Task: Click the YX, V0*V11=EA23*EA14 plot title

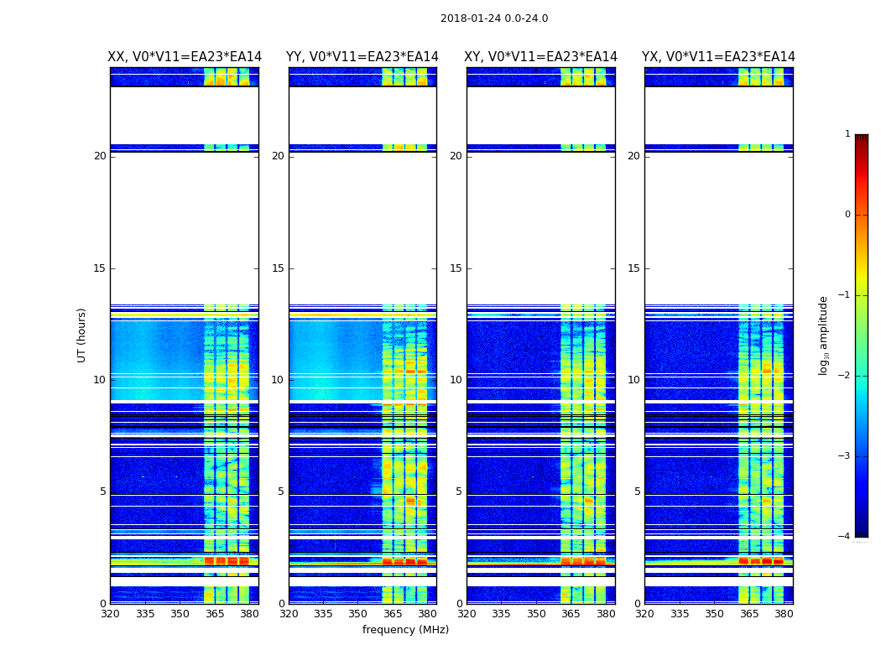Action: pos(718,57)
